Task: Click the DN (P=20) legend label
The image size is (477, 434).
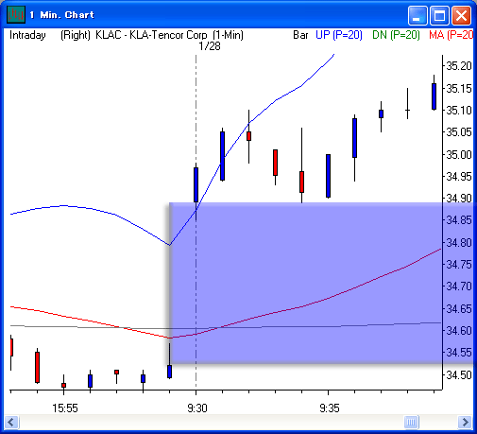Action: 396,35
